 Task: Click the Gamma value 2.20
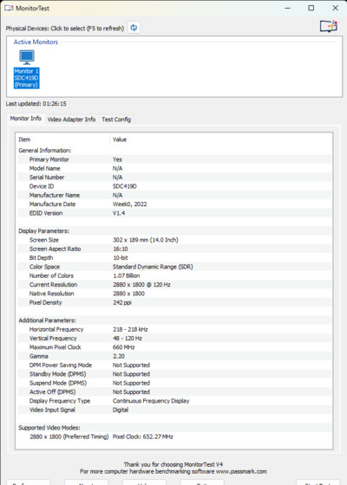[119, 357]
